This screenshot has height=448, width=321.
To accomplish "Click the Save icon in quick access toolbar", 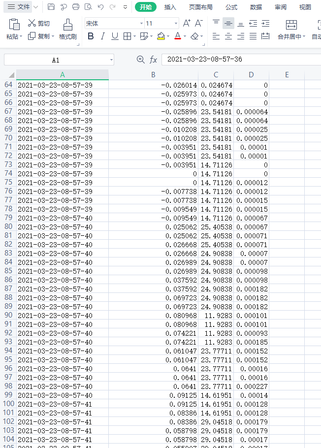I will pos(51,7).
